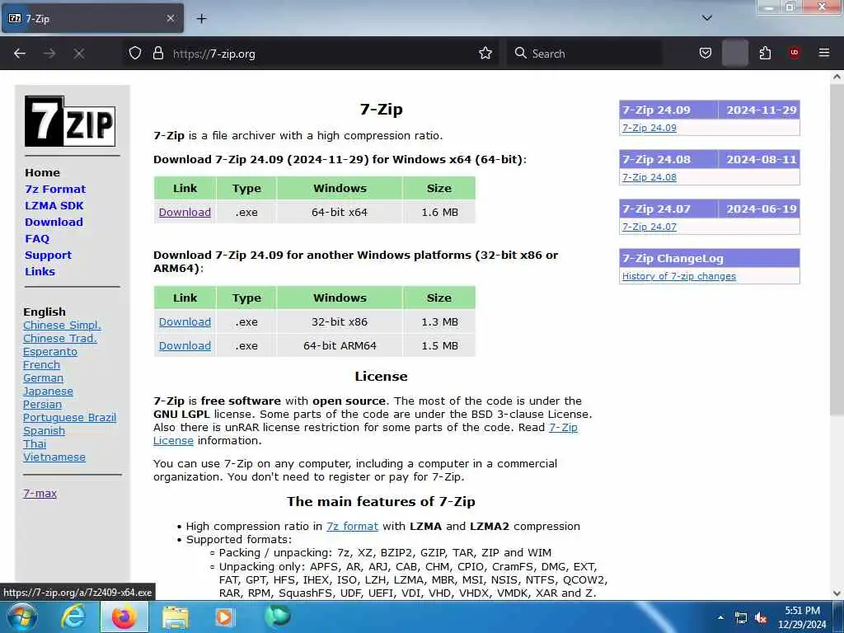This screenshot has height=633, width=844.
Task: Open media player taskbar icon
Action: [224, 617]
